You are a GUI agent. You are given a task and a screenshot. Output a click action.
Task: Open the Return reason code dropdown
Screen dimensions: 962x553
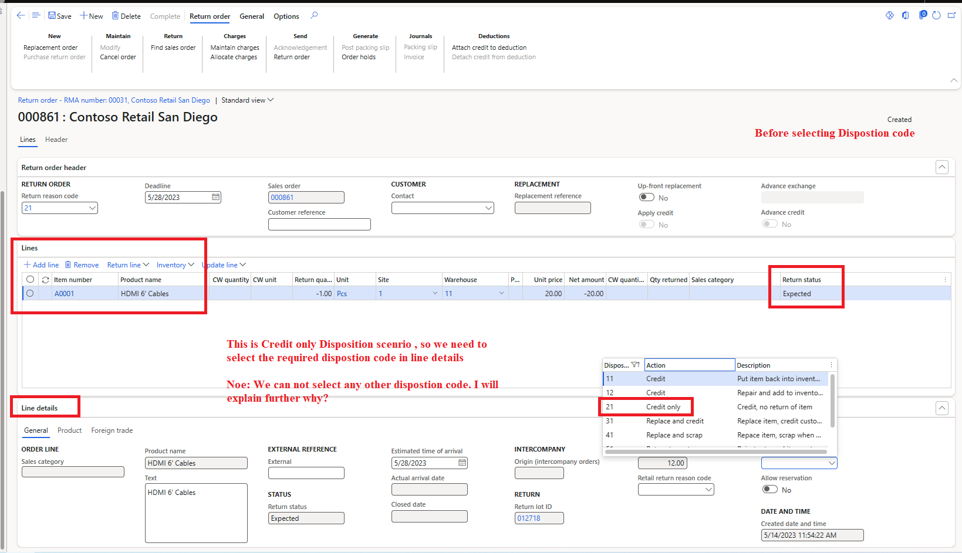[92, 208]
